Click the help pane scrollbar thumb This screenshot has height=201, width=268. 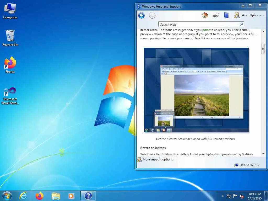click(x=263, y=49)
